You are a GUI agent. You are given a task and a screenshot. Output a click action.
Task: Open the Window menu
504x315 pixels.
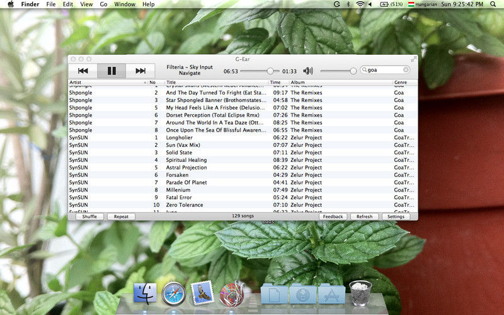click(x=125, y=4)
